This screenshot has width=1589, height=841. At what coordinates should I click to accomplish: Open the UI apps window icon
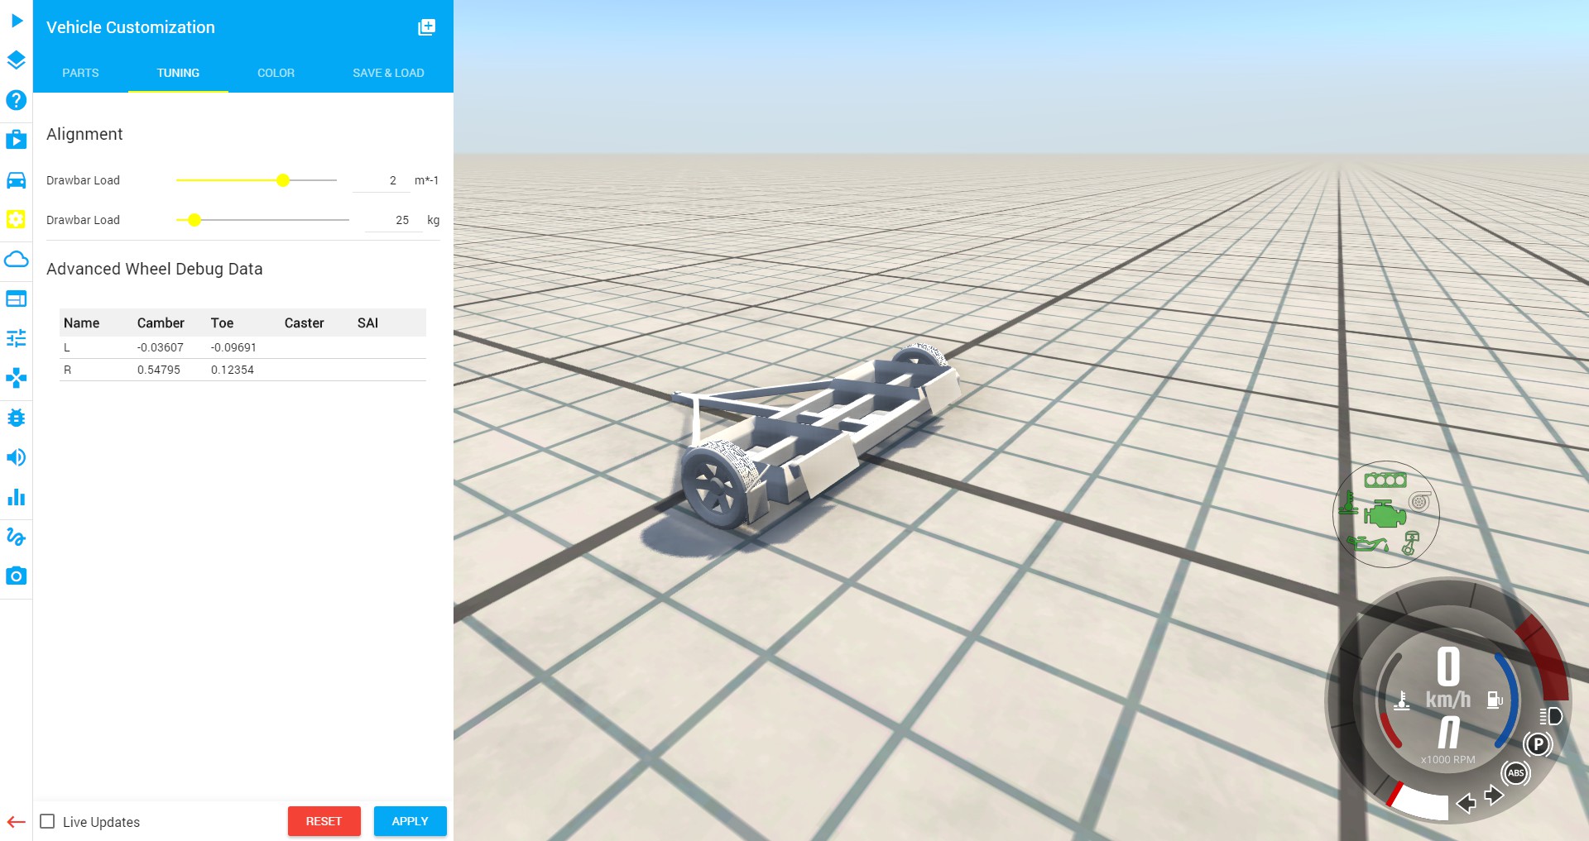(x=17, y=299)
